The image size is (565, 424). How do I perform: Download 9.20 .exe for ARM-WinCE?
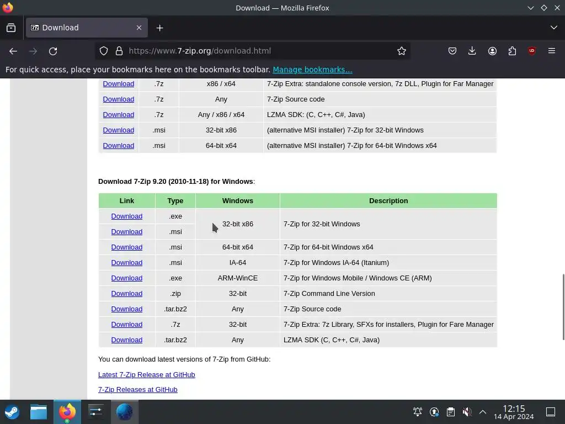127,278
